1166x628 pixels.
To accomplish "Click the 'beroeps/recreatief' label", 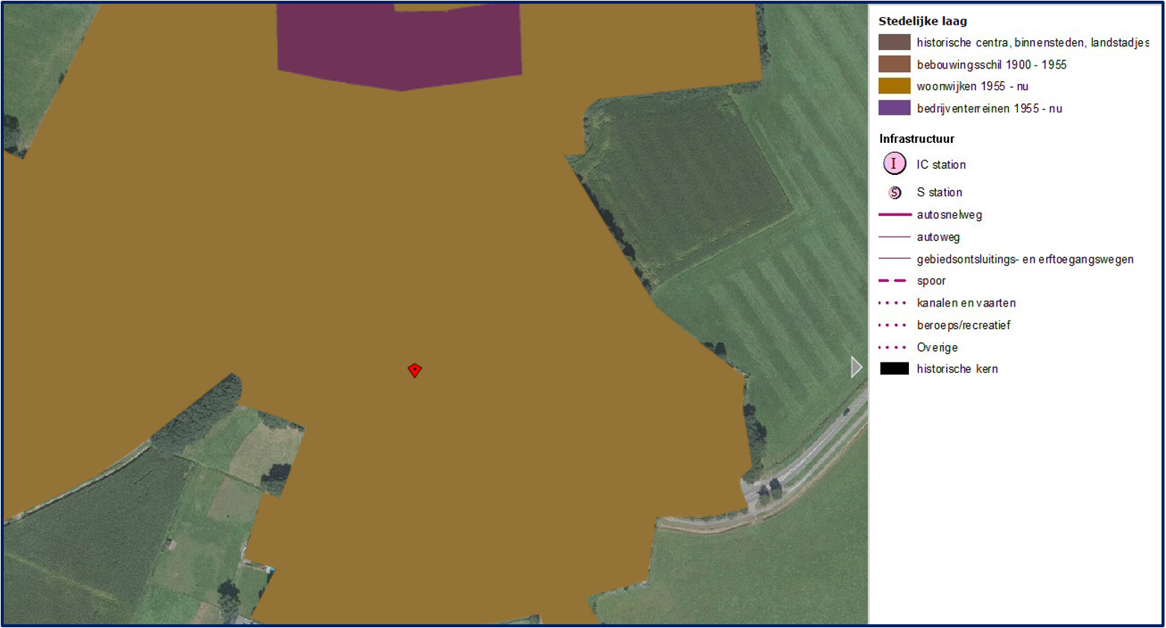I will click(963, 325).
